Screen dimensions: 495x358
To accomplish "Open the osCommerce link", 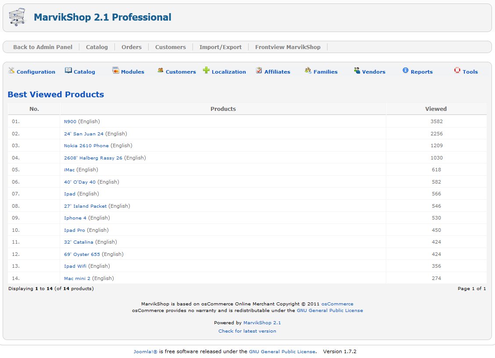I will tap(337, 304).
